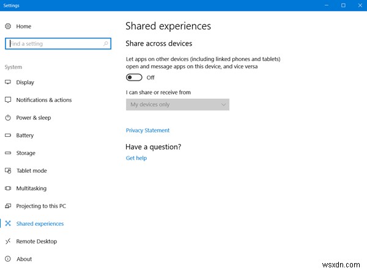Click the Shared experiences cross icon
367x271 pixels.
pyautogui.click(x=8, y=223)
